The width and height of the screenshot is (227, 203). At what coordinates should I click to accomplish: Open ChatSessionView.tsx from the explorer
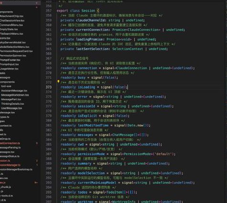click(12, 21)
